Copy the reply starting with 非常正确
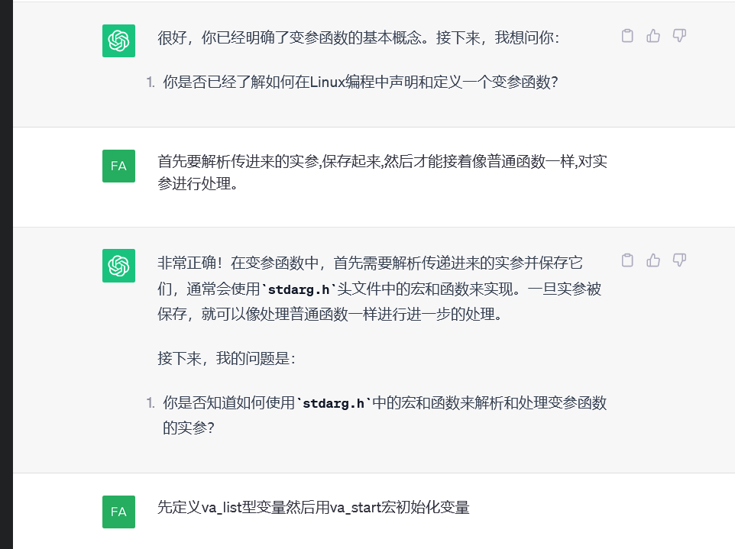 (627, 260)
